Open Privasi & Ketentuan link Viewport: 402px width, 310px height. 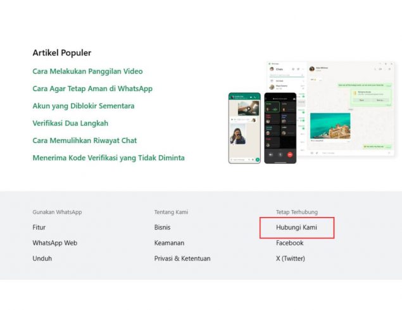pos(182,258)
